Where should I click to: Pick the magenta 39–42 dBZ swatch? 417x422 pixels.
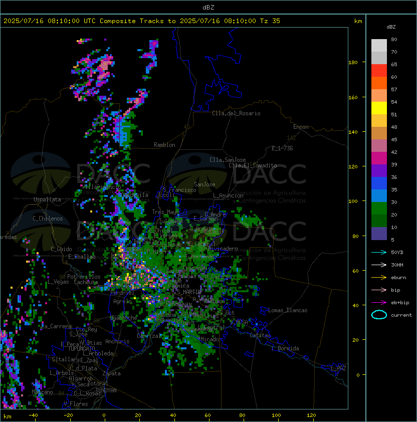(x=379, y=158)
